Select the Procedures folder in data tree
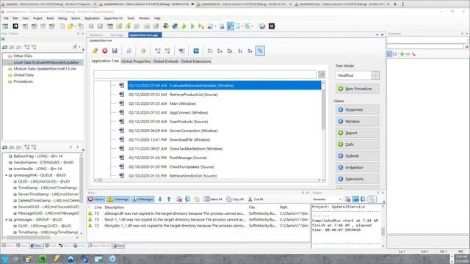Image resolution: width=470 pixels, height=264 pixels. click(23, 81)
